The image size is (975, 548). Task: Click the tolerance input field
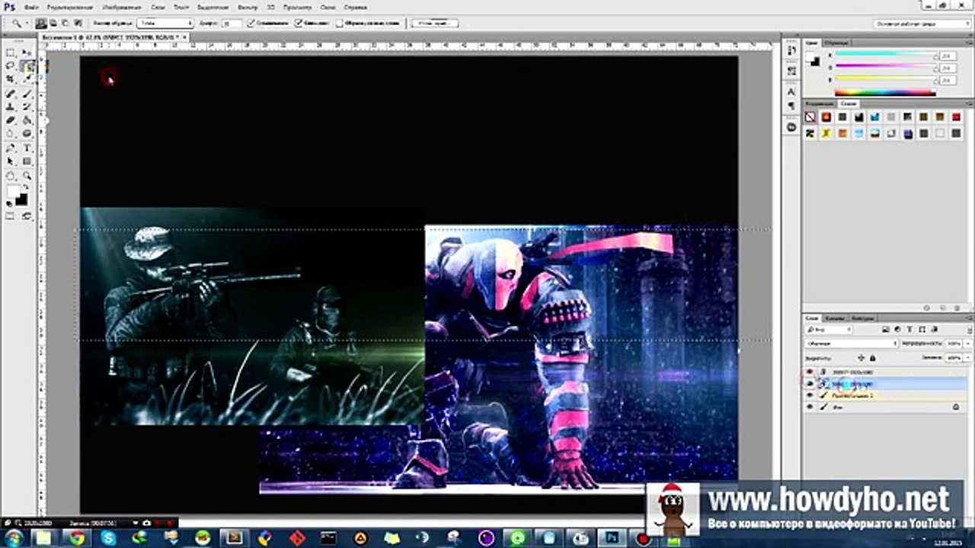point(232,24)
